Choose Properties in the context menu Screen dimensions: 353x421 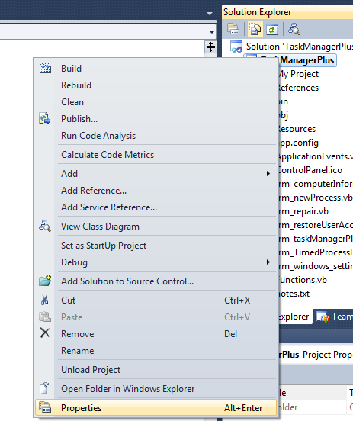click(x=156, y=407)
